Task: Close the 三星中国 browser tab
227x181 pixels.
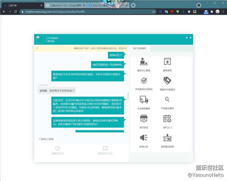Action: coord(42,5)
